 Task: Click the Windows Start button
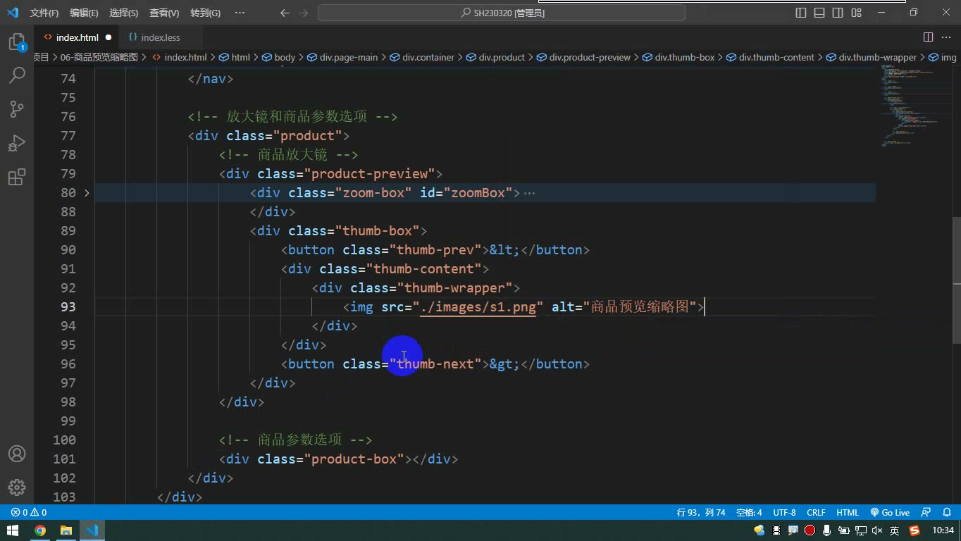pos(13,530)
